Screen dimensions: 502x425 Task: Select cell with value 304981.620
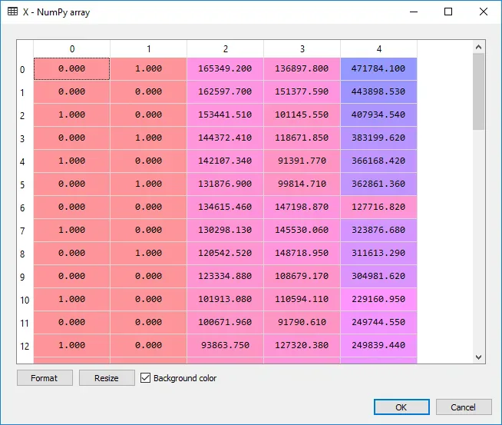(x=379, y=277)
